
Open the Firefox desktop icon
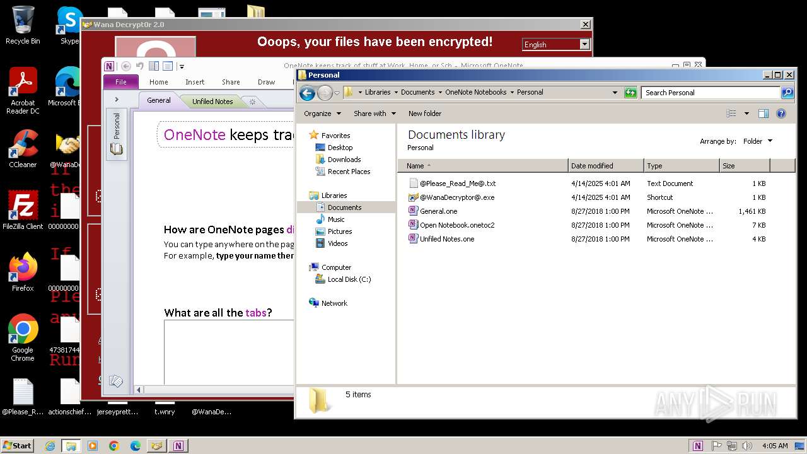click(x=23, y=272)
